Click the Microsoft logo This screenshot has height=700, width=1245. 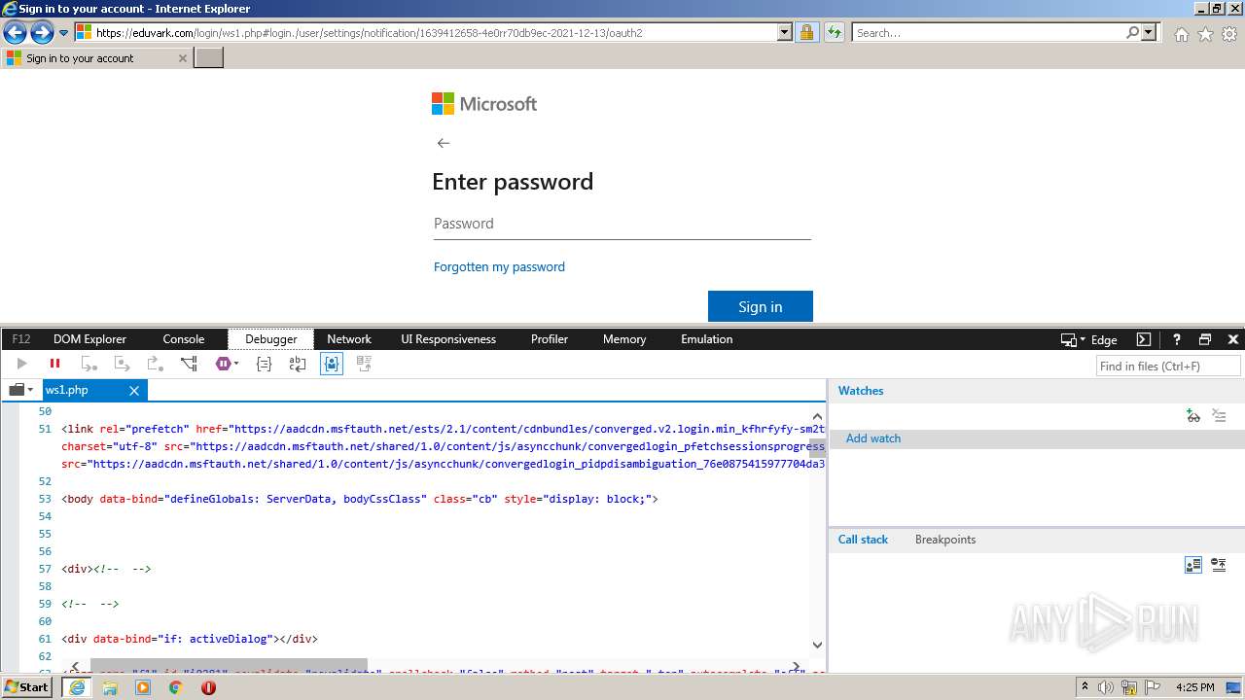pos(484,104)
